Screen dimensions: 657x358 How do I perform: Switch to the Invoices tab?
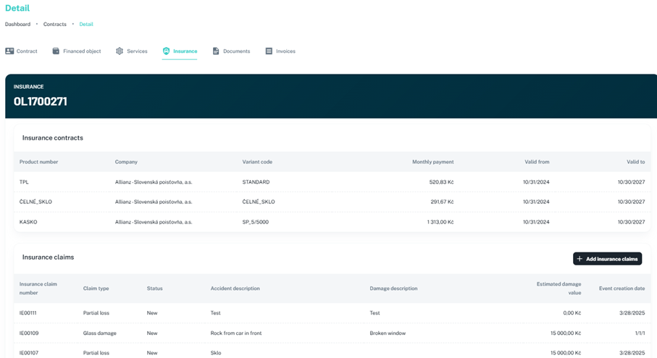tap(285, 51)
